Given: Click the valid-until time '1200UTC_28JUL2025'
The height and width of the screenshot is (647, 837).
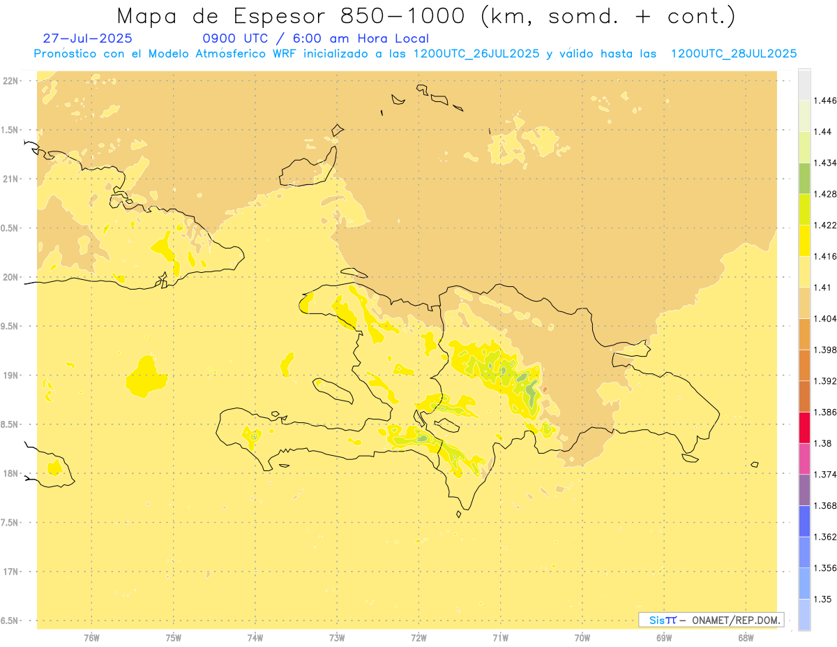Looking at the screenshot, I should pos(734,54).
